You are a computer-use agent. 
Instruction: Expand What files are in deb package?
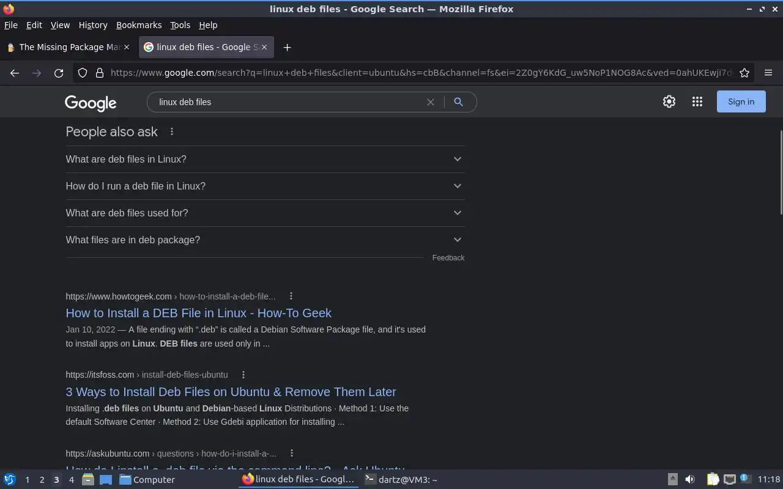[265, 240]
